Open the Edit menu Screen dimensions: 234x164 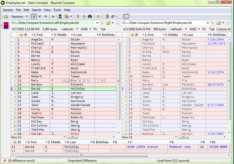(x=26, y=10)
